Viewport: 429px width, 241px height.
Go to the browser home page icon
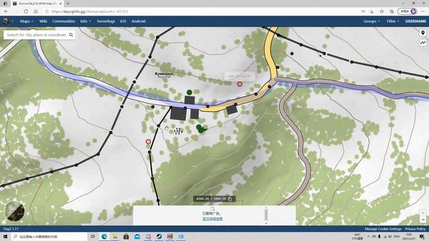point(36,11)
